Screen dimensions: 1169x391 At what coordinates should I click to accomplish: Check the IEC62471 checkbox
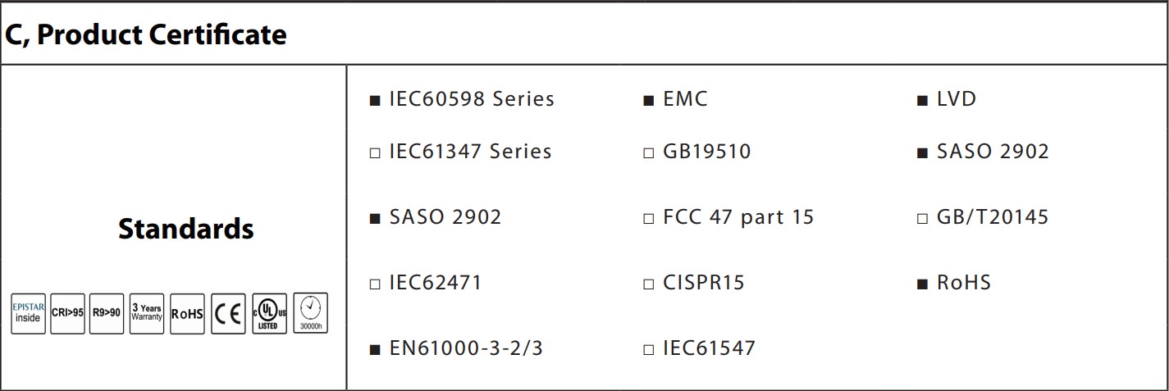(x=375, y=284)
